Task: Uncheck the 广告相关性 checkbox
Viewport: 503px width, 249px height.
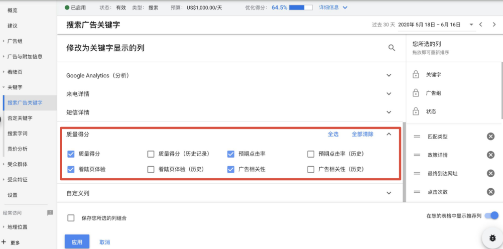Action: 230,169
